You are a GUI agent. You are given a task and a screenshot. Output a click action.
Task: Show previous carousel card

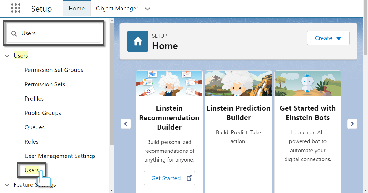point(126,124)
